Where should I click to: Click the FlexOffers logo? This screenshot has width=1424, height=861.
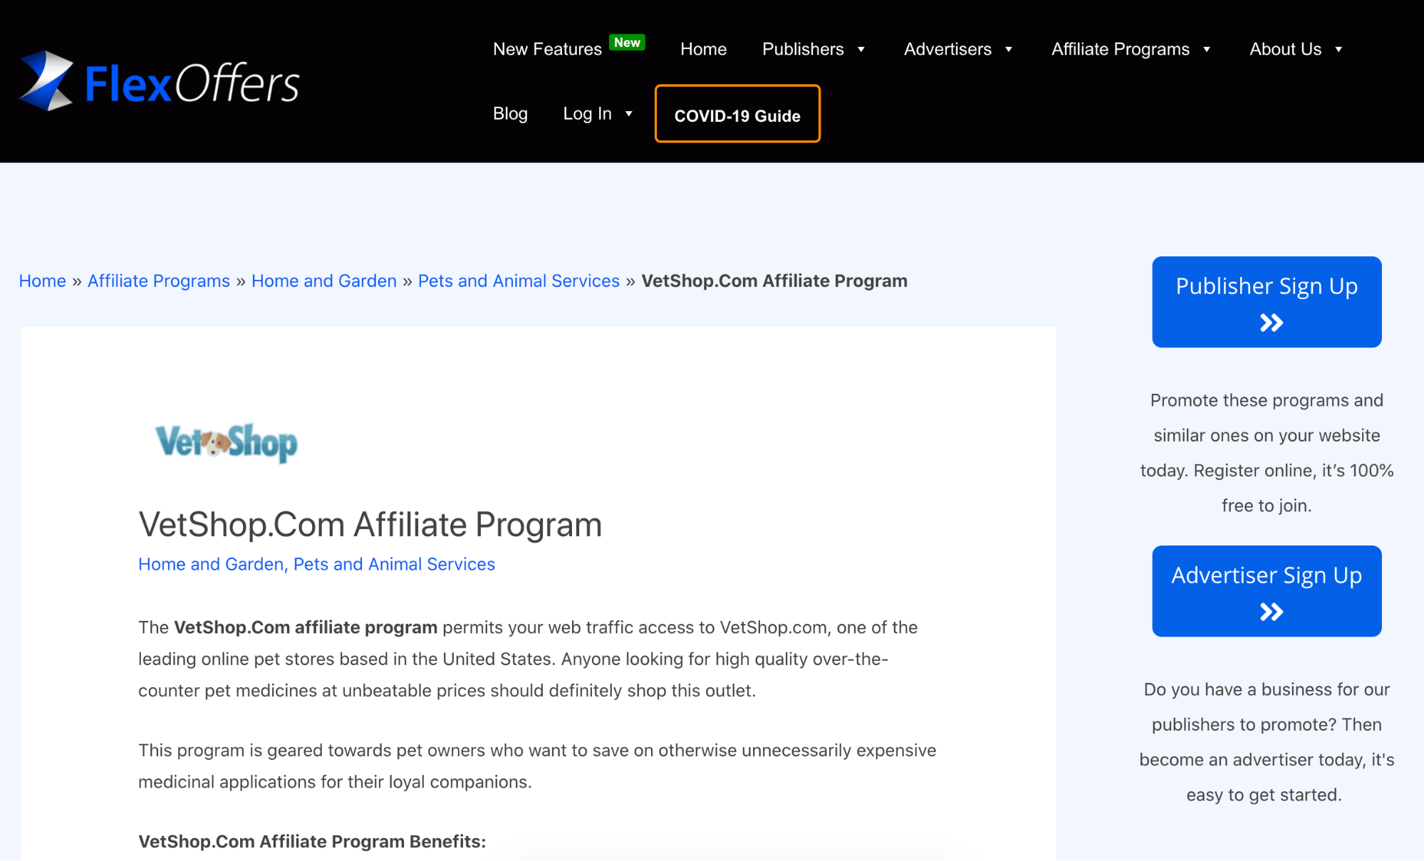159,82
